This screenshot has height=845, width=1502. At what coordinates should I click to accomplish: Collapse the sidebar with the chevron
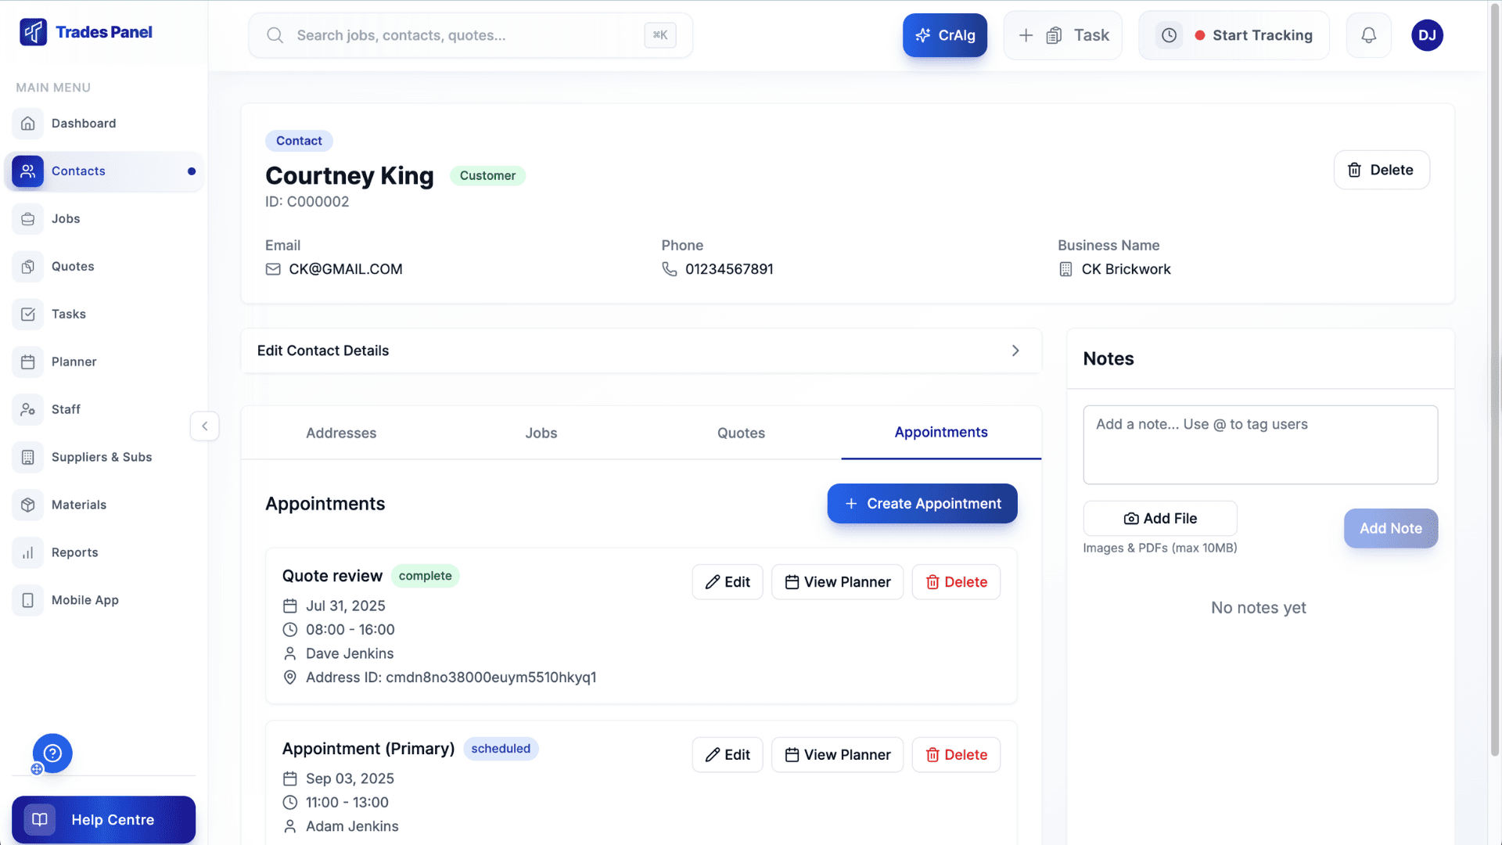tap(204, 426)
